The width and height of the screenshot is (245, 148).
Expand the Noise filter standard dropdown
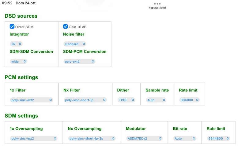pos(75,44)
